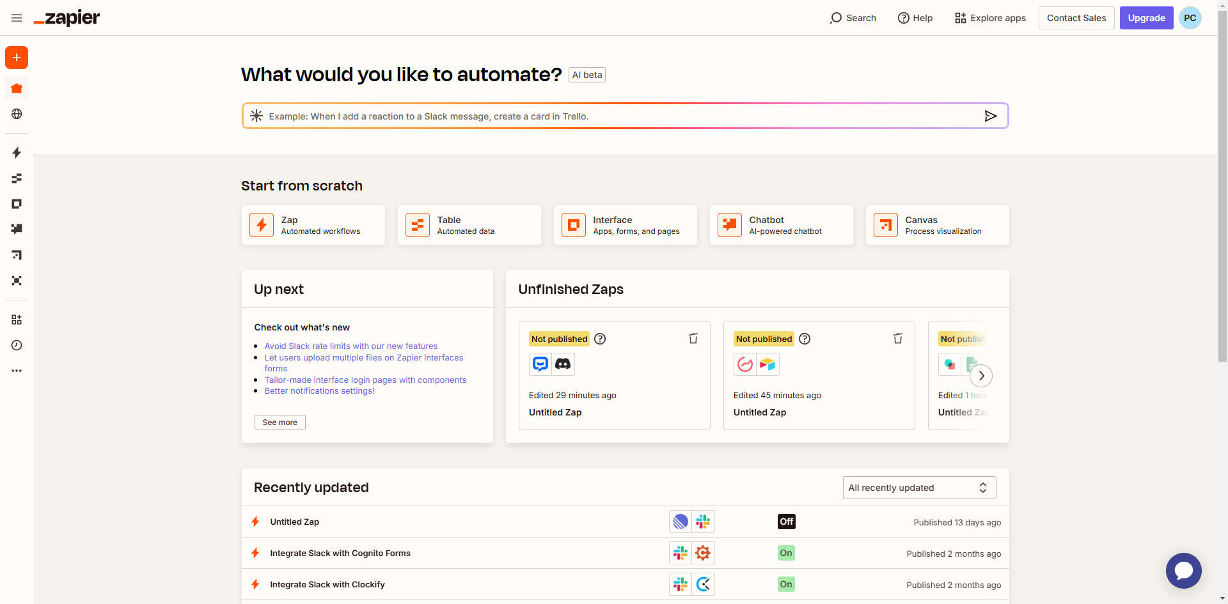The width and height of the screenshot is (1228, 604).
Task: Toggle the Off switch for Untitled Zap
Action: tap(786, 522)
